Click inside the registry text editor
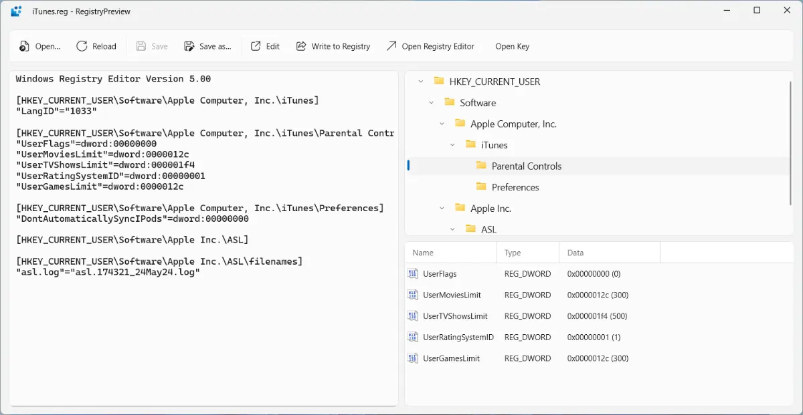 201,334
